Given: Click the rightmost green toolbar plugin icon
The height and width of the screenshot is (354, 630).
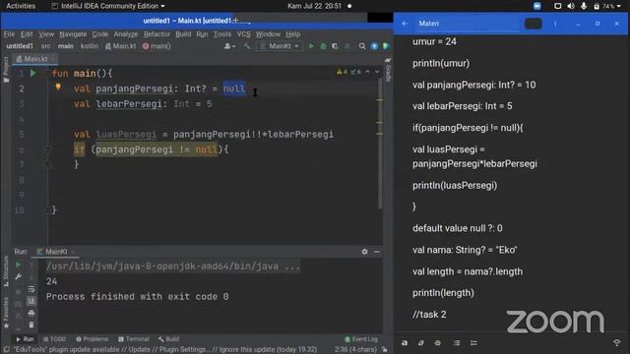Looking at the screenshot, I should (x=386, y=46).
